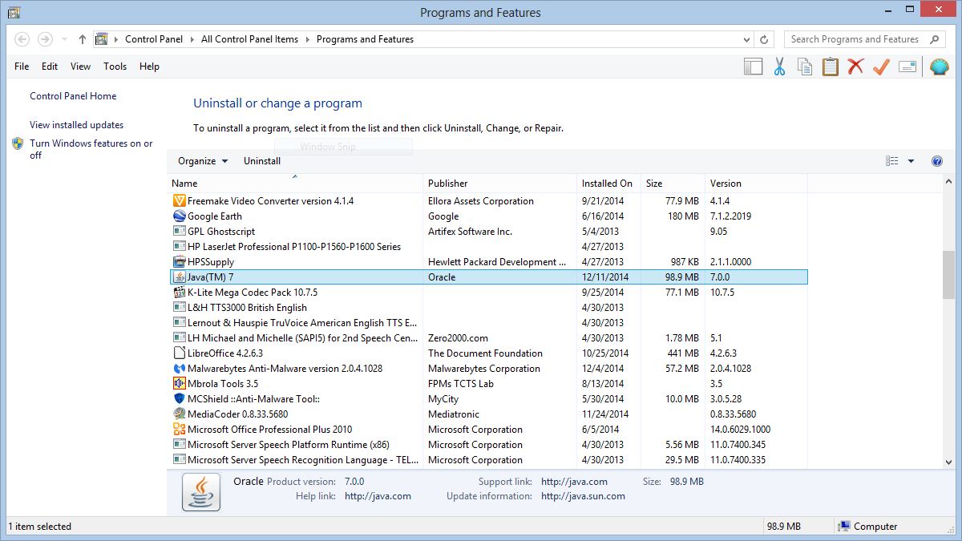Open View installed updates link
This screenshot has height=541, width=962.
click(x=76, y=125)
